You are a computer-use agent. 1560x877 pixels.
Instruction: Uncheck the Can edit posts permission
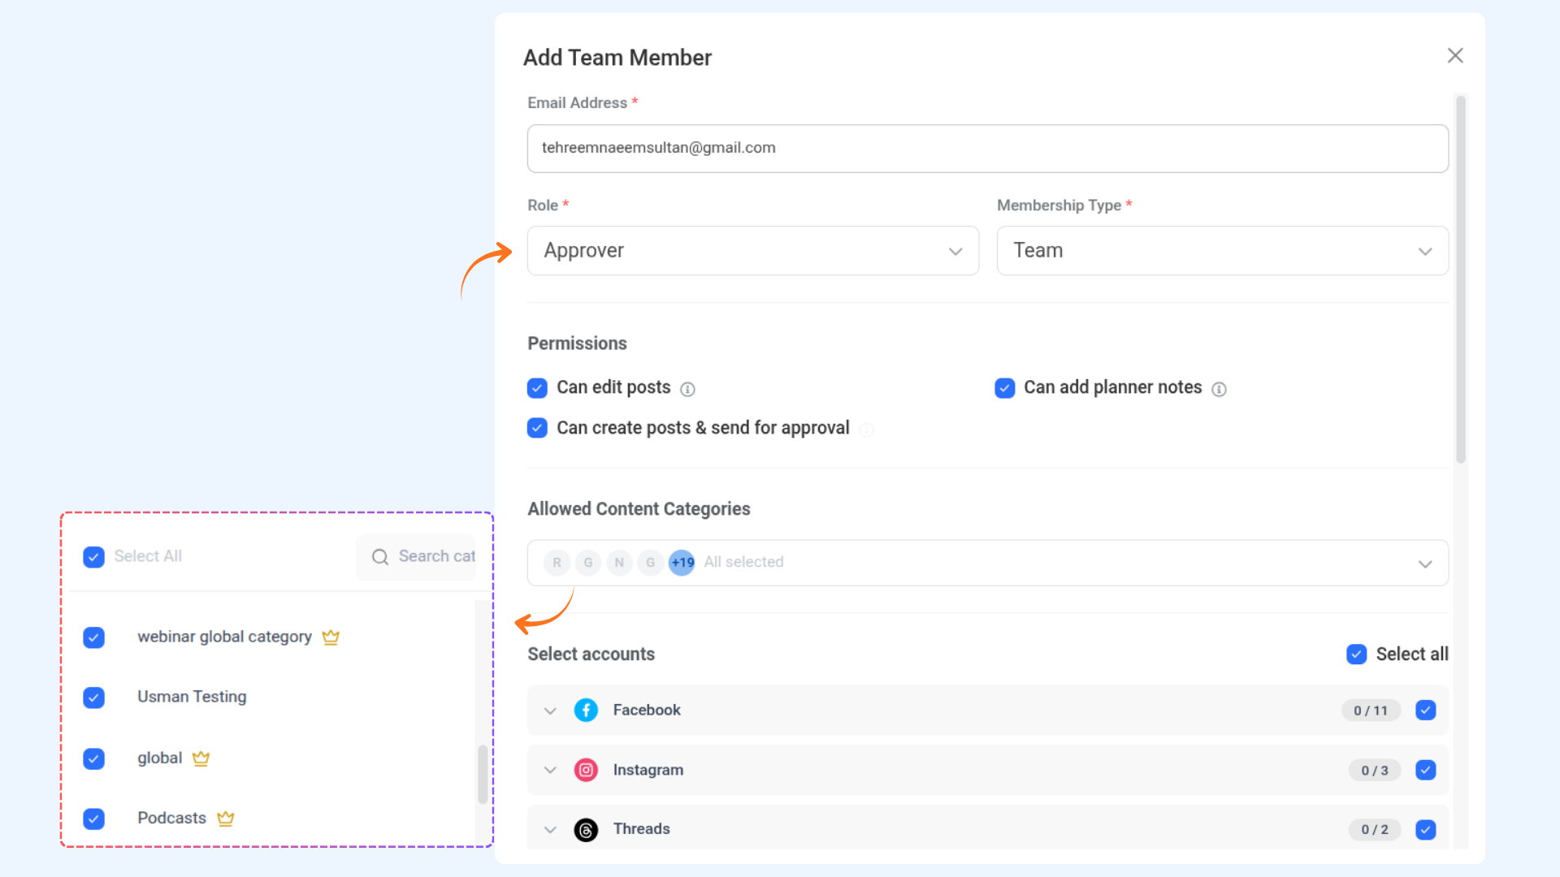[537, 388]
